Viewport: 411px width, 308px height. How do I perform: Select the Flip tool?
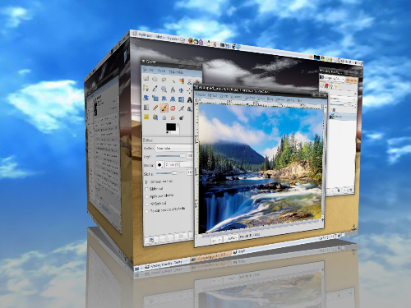point(181,99)
